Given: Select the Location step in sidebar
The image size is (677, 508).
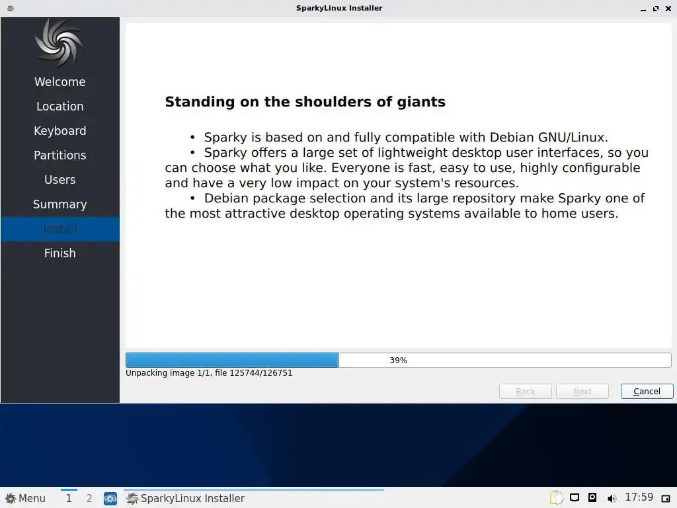Looking at the screenshot, I should coord(60,106).
